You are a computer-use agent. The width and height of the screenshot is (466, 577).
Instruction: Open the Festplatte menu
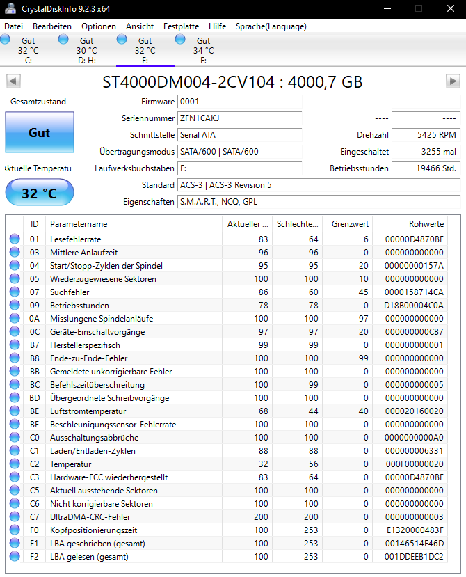pyautogui.click(x=181, y=26)
